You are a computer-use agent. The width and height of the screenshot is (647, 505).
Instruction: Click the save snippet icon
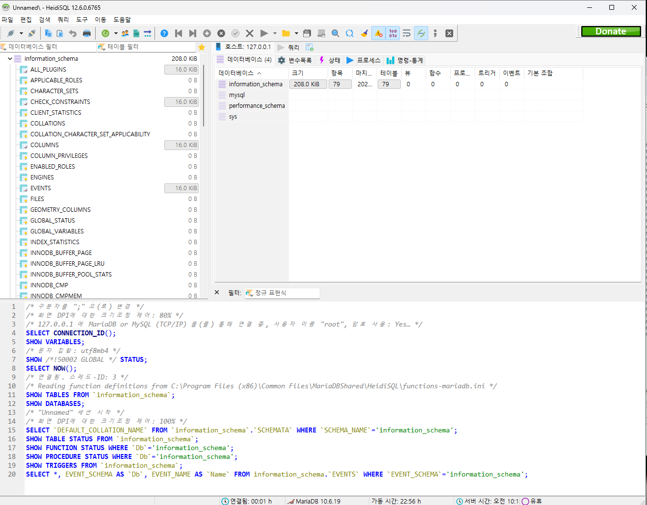tap(321, 33)
